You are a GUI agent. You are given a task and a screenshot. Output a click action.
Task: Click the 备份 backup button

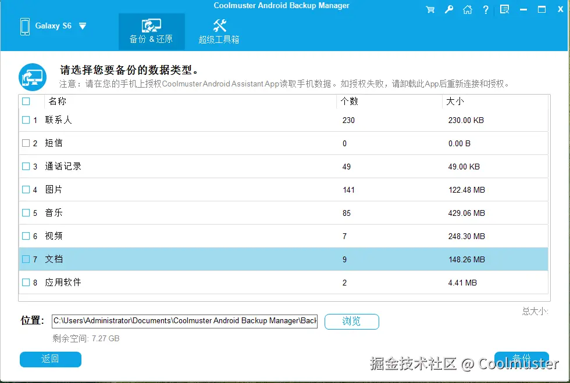[521, 359]
